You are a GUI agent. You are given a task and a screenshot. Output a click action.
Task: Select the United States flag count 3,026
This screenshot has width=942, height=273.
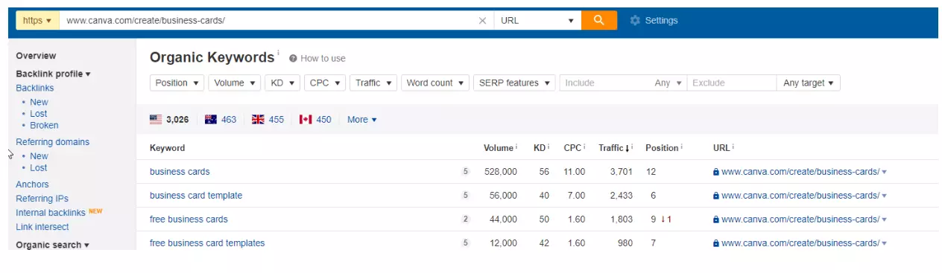click(x=169, y=119)
